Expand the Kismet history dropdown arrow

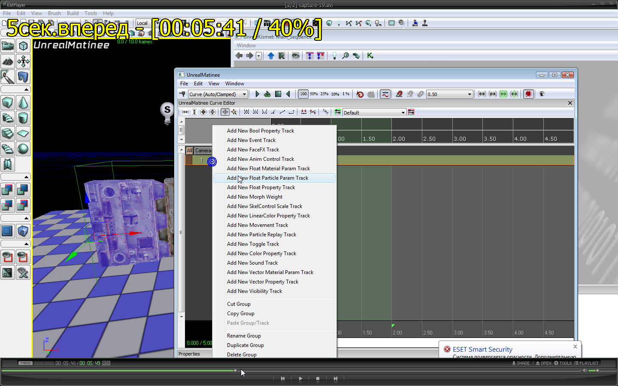[x=259, y=56]
